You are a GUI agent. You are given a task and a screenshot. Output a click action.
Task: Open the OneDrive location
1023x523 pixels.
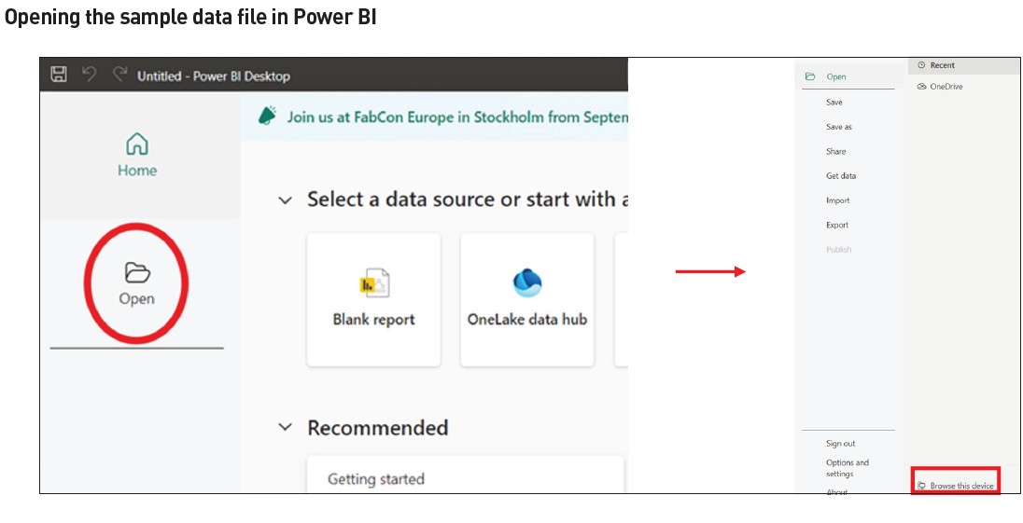point(946,87)
